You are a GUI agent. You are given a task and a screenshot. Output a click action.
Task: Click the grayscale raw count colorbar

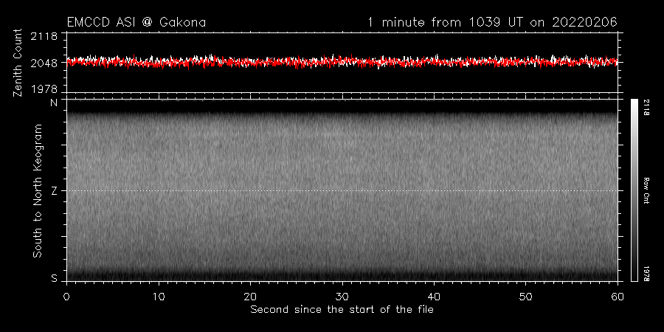(634, 190)
